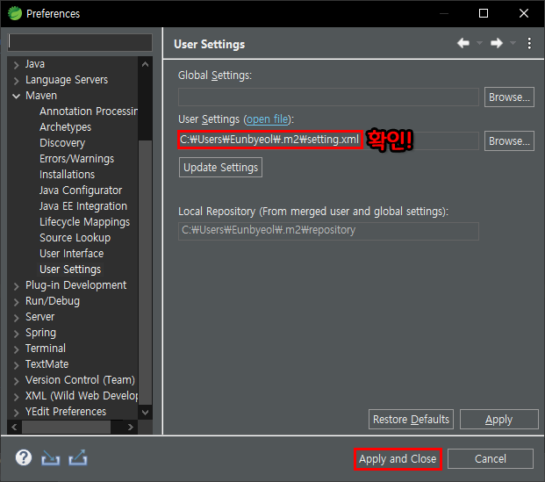Click the Update Settings button
This screenshot has height=482, width=545.
[220, 168]
